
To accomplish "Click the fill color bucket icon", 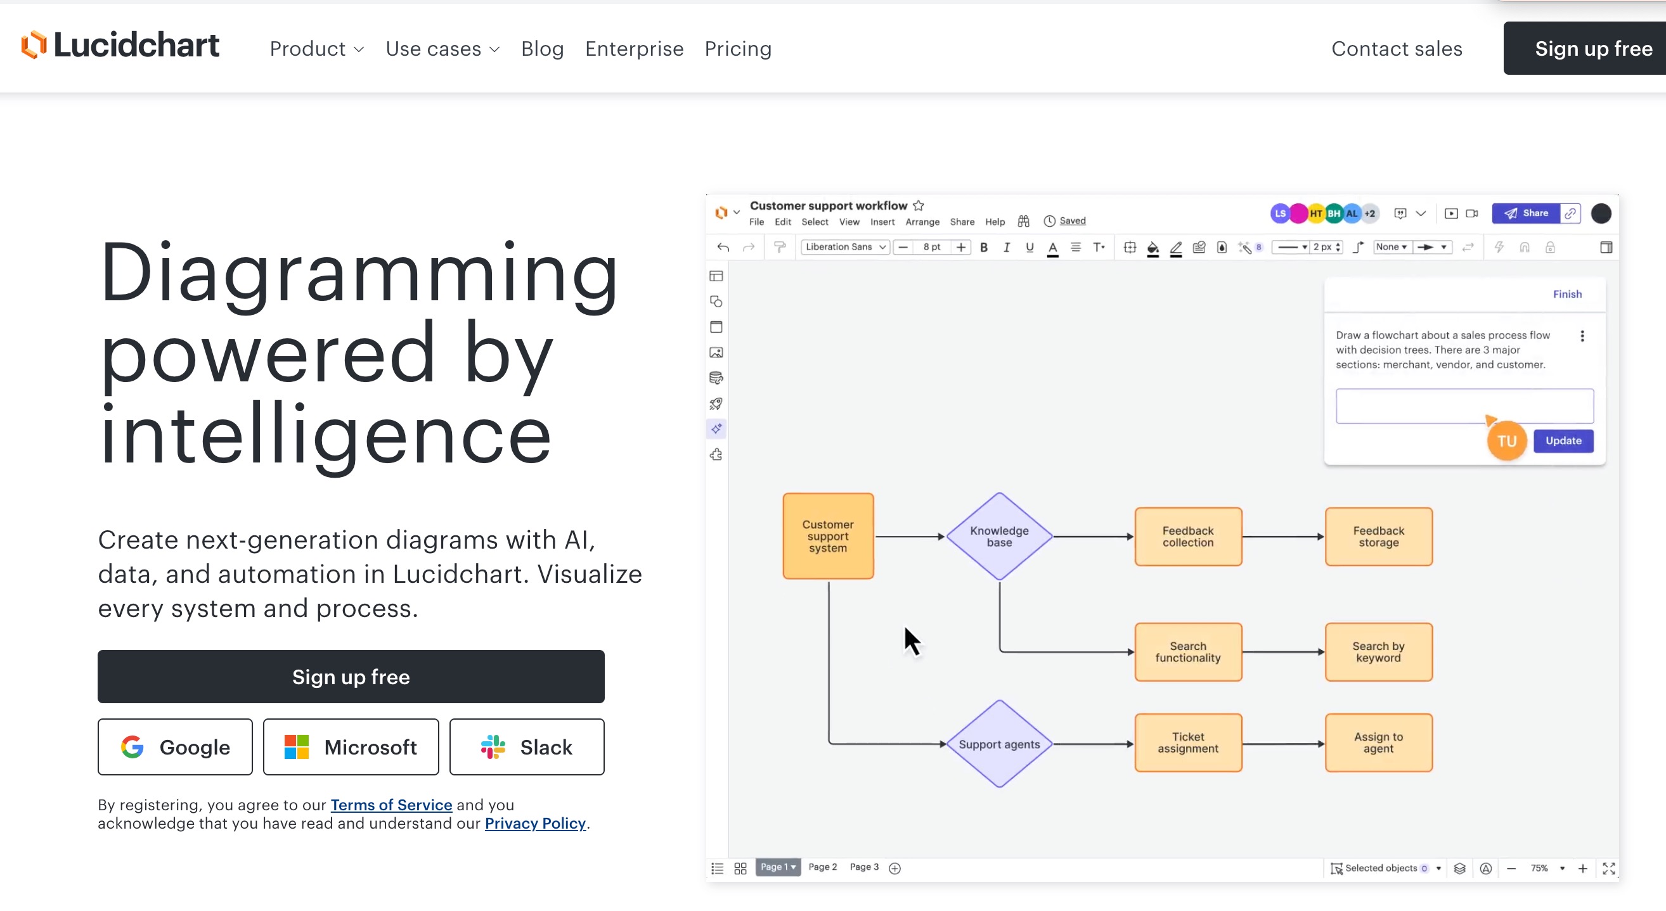I will tap(1153, 248).
